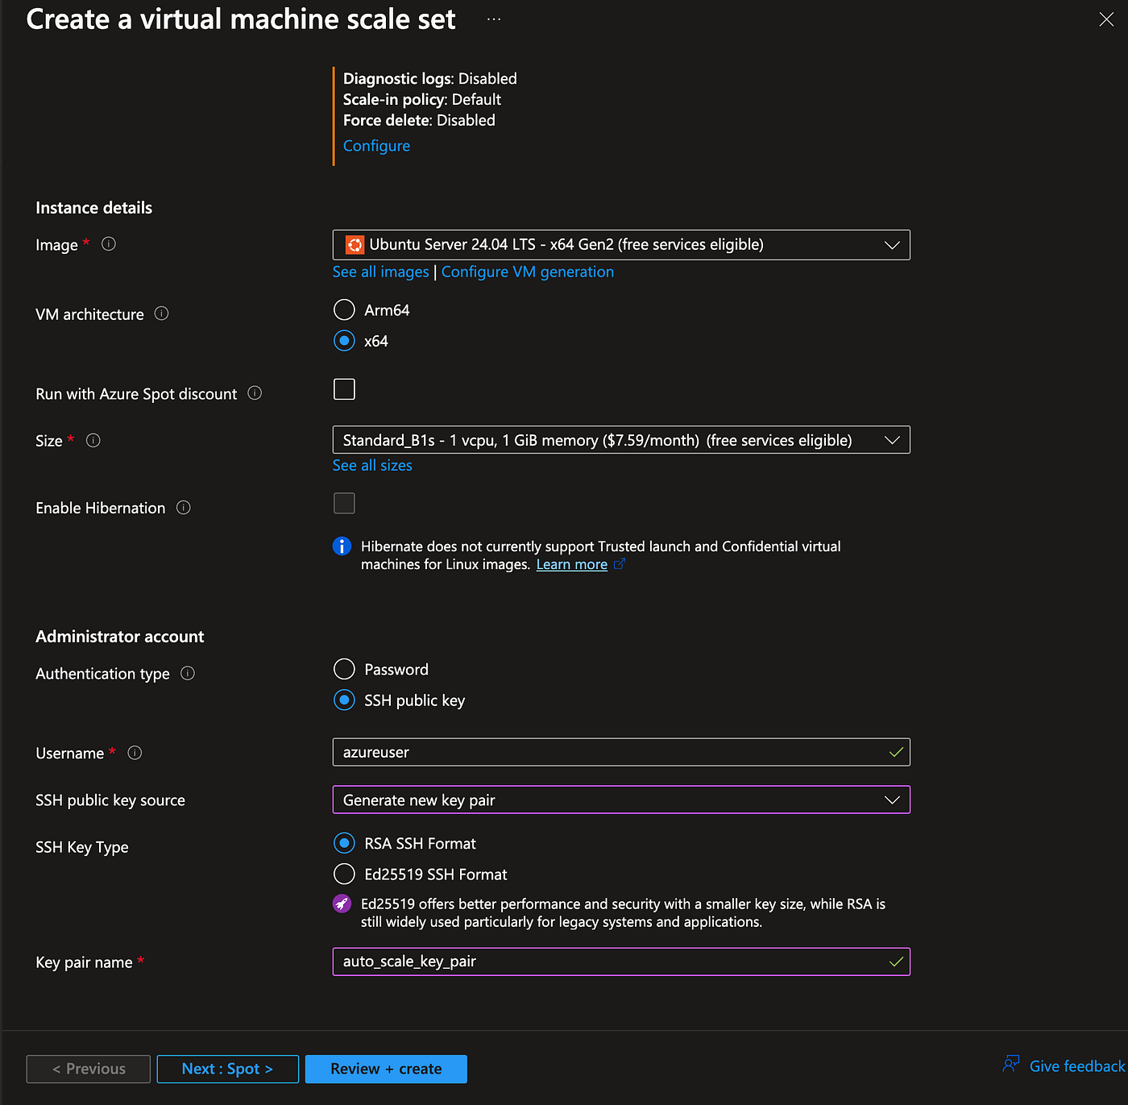The image size is (1128, 1105).
Task: Close the create scale set blade
Action: click(1106, 19)
